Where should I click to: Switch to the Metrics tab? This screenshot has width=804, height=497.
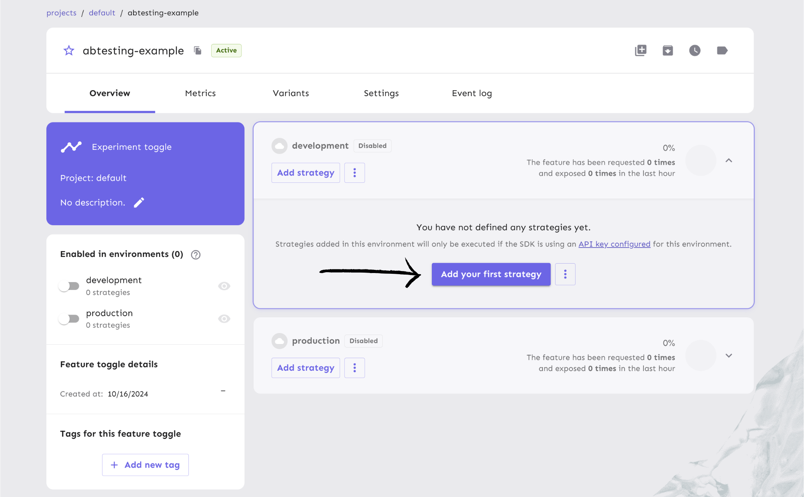point(201,93)
